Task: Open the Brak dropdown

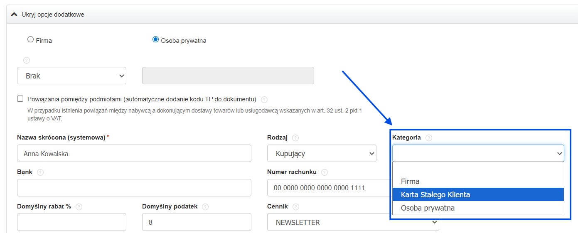Action: 71,76
